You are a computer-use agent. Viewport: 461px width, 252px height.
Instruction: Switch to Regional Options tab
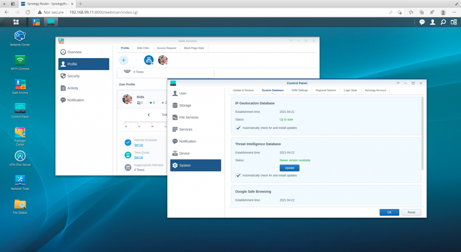point(325,90)
